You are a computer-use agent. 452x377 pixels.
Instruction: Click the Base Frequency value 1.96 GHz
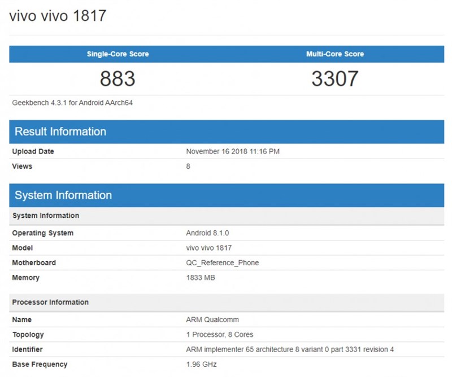203,363
